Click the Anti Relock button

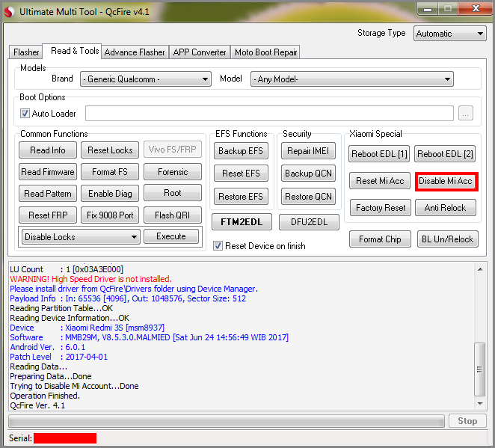pyautogui.click(x=446, y=207)
